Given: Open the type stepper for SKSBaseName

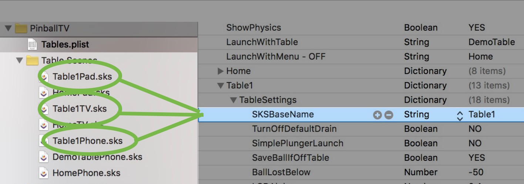Looking at the screenshot, I should click(x=460, y=115).
